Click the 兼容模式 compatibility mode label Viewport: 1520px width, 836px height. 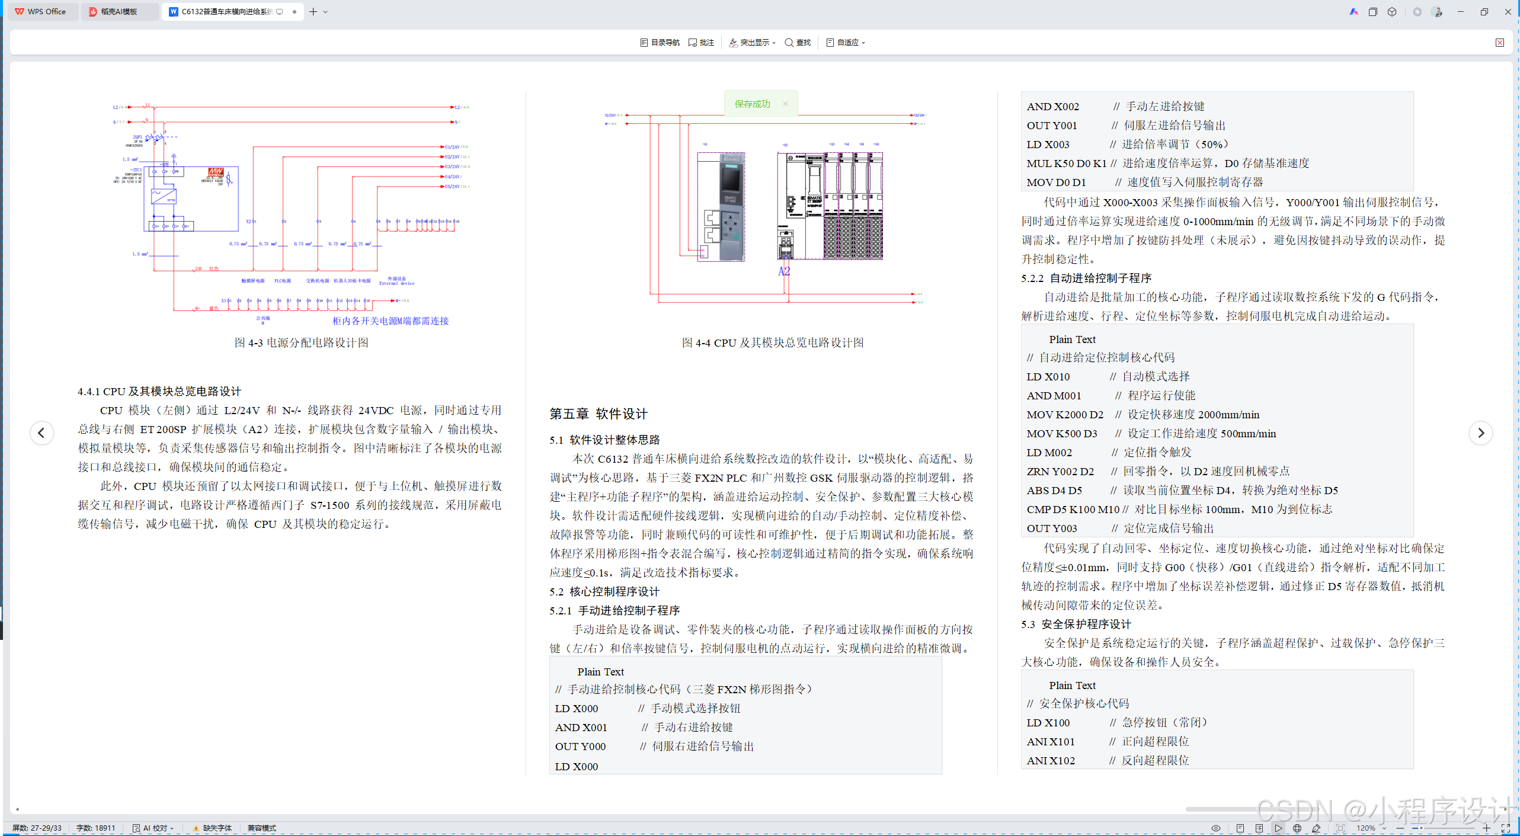[x=262, y=828]
